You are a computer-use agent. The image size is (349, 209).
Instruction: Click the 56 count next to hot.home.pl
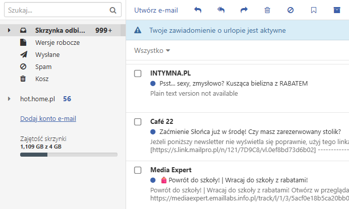coord(67,99)
